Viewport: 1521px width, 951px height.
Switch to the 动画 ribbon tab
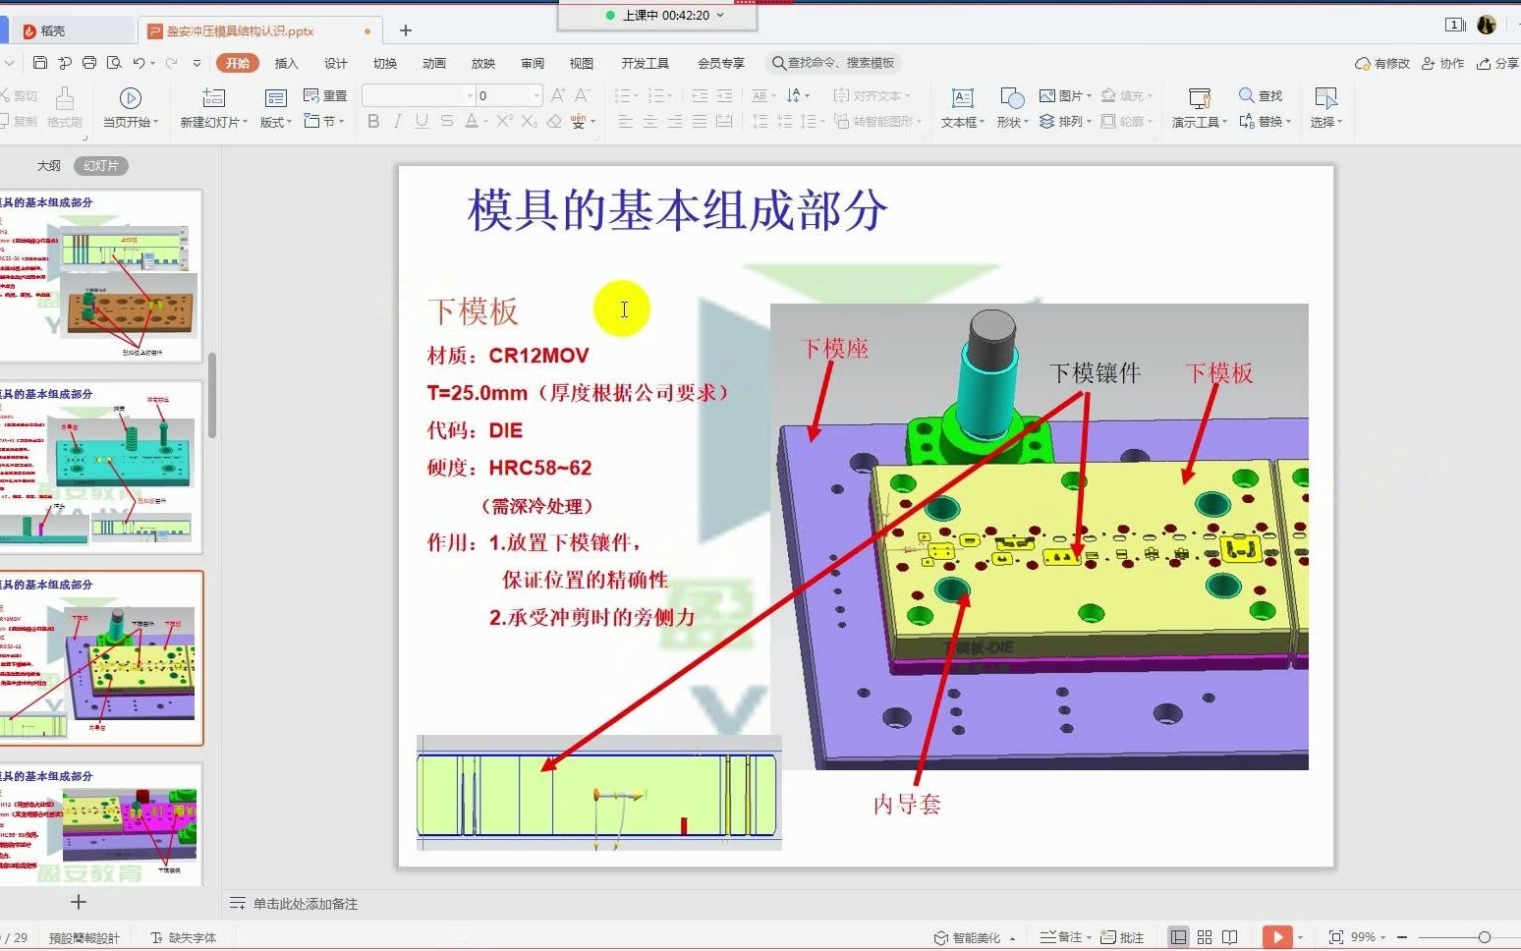(x=433, y=62)
